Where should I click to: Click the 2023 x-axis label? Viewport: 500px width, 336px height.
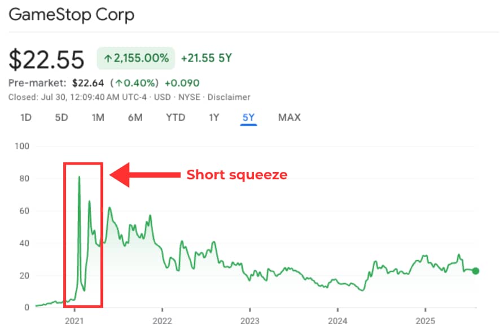pos(249,319)
